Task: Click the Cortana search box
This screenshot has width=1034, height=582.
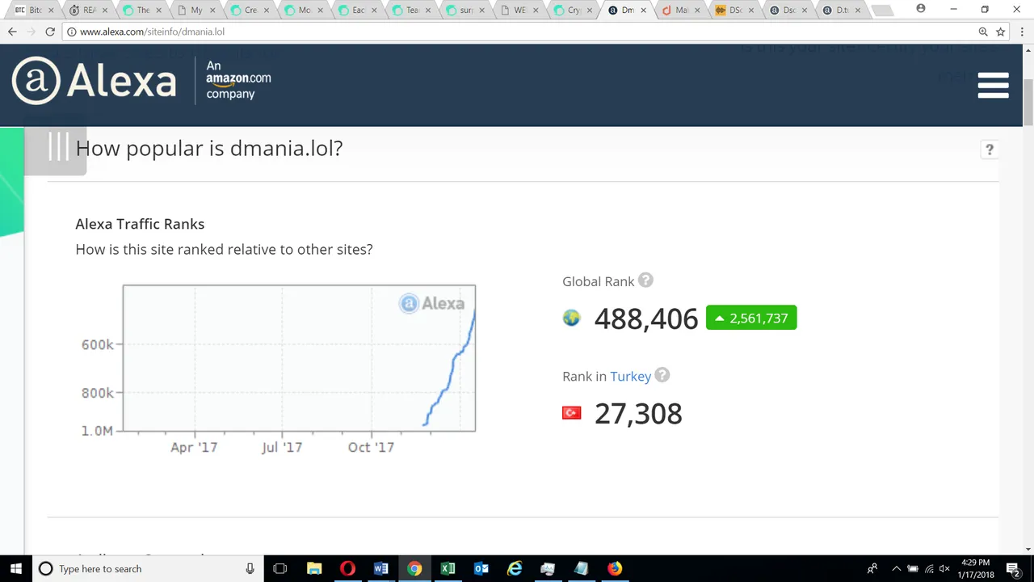Action: click(x=148, y=568)
